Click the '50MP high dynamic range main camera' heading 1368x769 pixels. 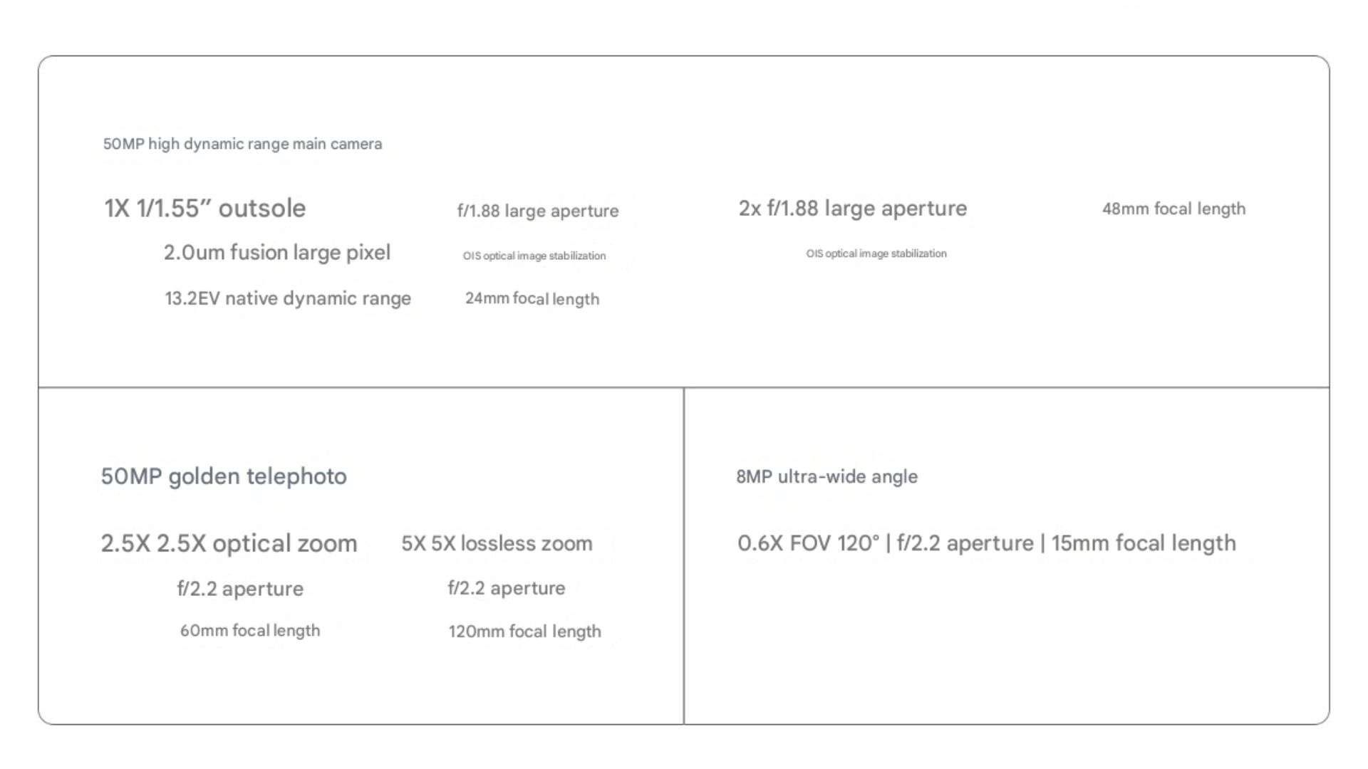click(x=242, y=144)
